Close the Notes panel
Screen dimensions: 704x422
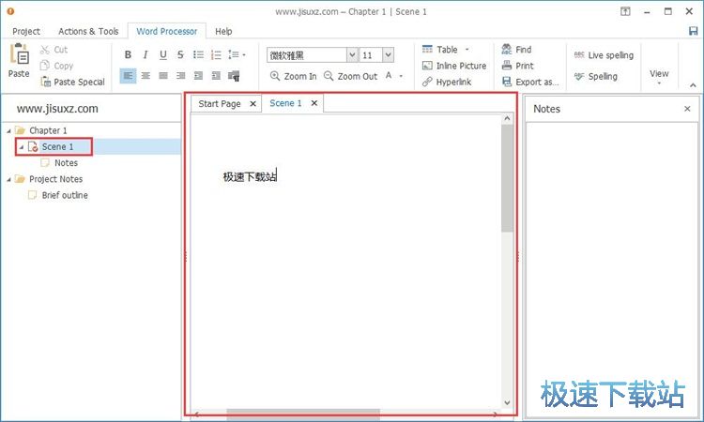click(687, 109)
